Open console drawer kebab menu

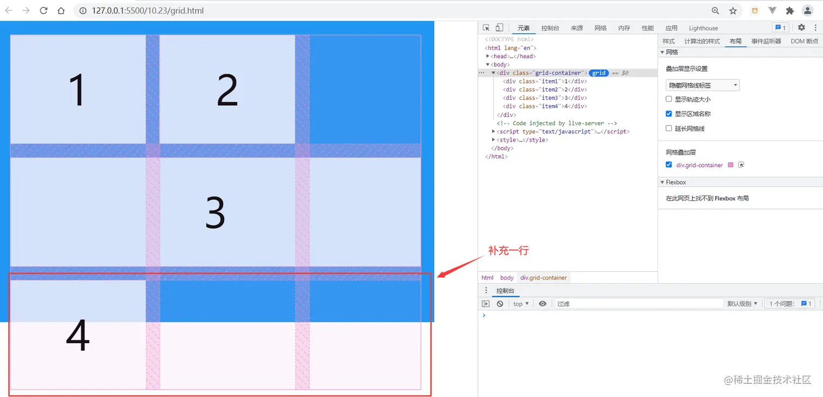pyautogui.click(x=486, y=291)
